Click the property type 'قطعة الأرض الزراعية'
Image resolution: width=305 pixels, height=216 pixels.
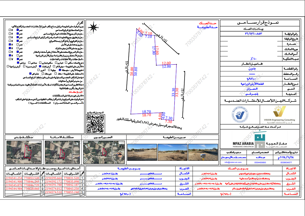[x=252, y=84]
